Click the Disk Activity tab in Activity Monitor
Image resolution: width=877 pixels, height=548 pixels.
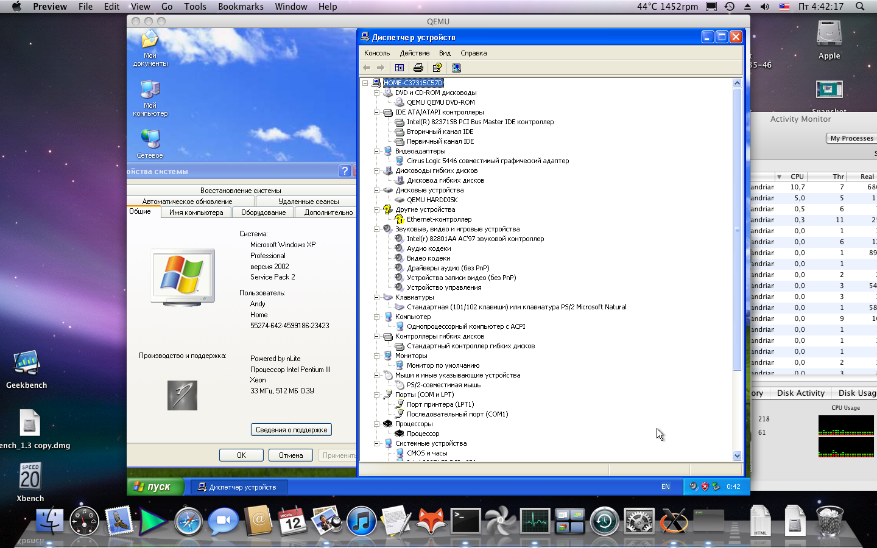coord(800,393)
